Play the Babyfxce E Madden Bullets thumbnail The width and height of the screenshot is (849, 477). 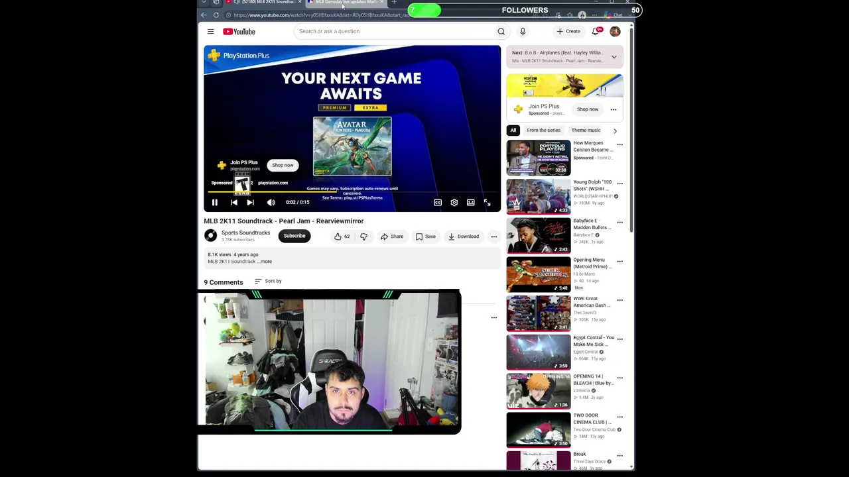coord(538,236)
